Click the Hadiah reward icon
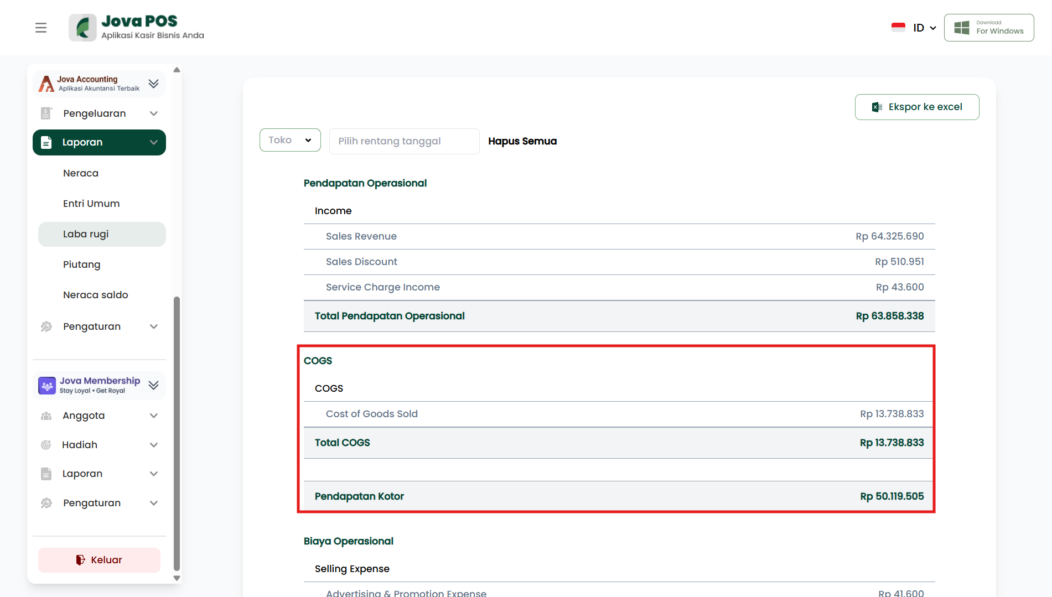The width and height of the screenshot is (1052, 597). (x=46, y=445)
